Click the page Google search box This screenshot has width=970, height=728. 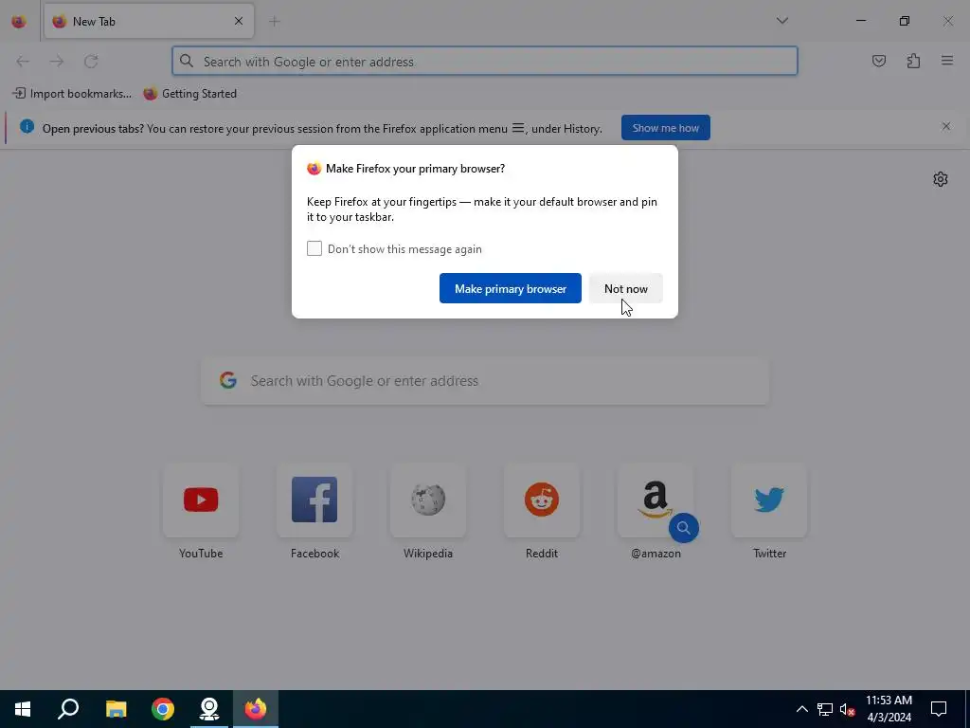(x=484, y=381)
